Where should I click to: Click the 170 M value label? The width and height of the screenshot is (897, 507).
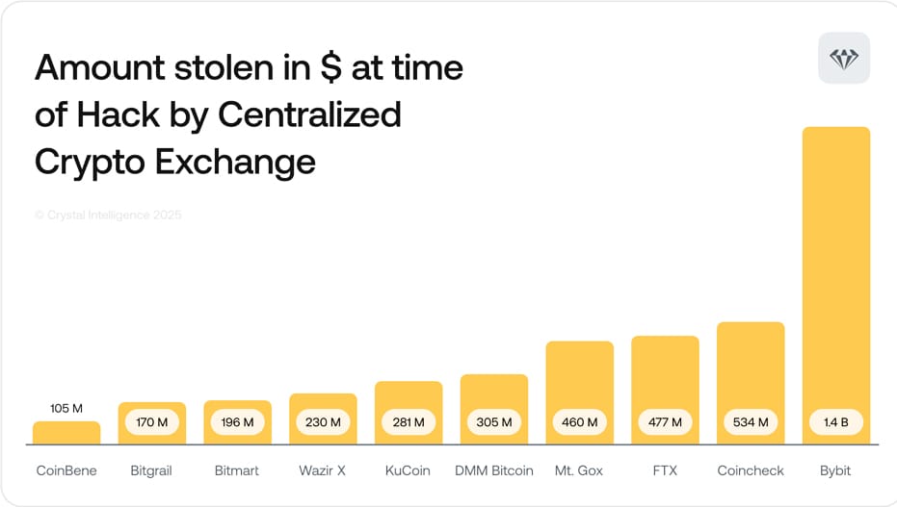(152, 421)
